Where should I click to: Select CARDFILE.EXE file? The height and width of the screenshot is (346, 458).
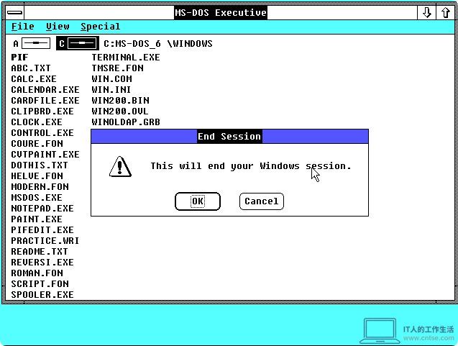point(45,101)
